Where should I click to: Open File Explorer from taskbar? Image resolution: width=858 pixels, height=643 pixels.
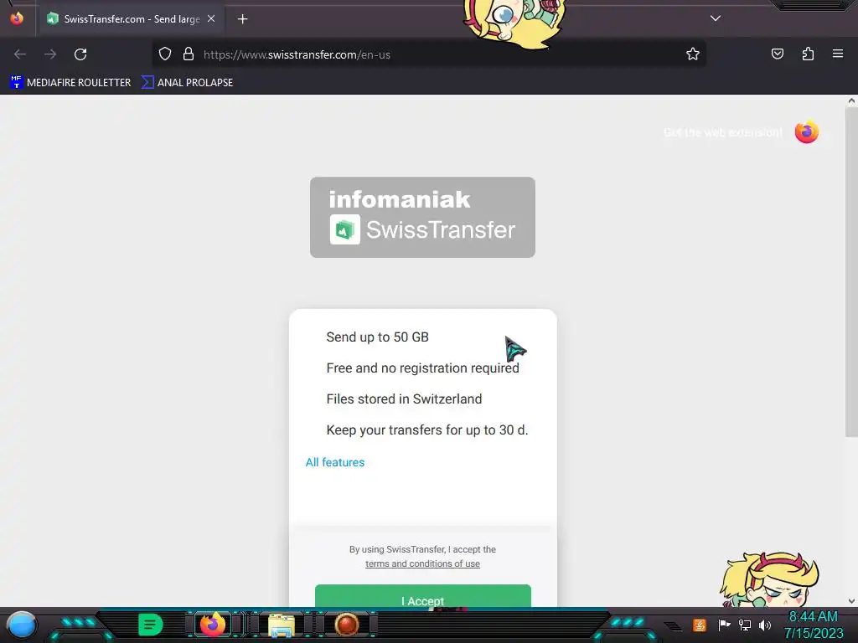click(x=282, y=625)
